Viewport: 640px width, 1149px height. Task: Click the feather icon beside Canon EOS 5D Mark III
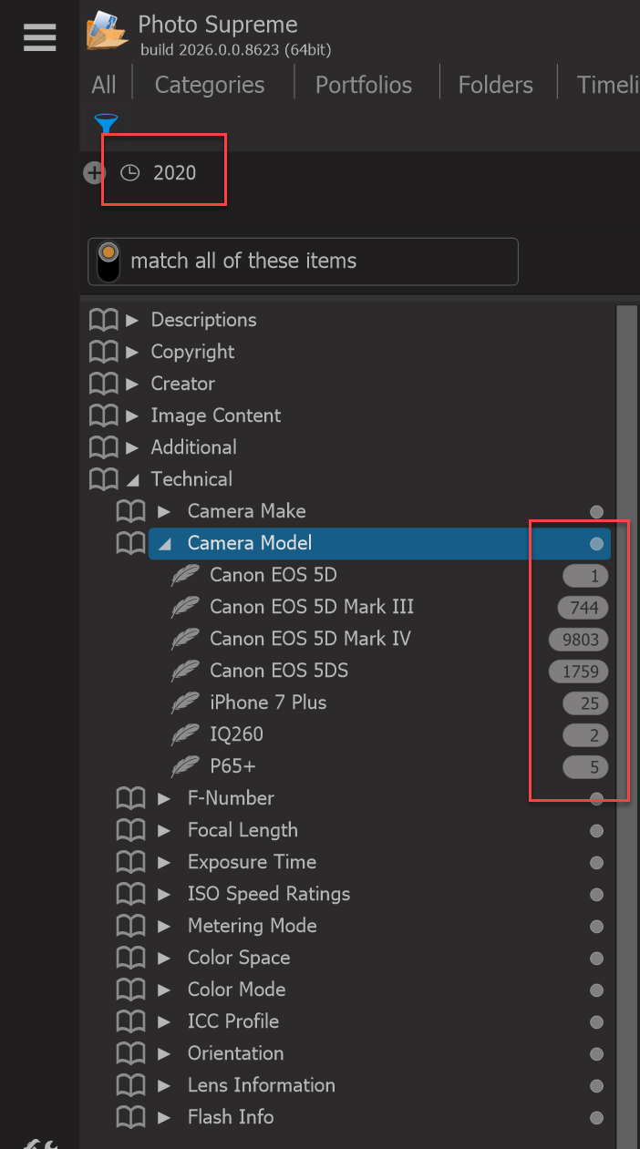pos(185,607)
